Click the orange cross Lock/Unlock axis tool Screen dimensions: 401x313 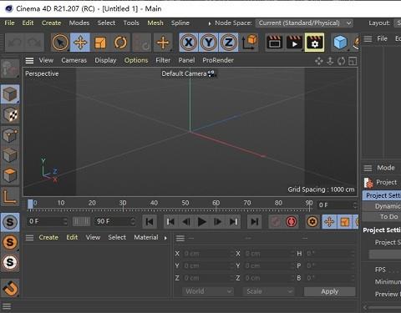[x=163, y=43]
